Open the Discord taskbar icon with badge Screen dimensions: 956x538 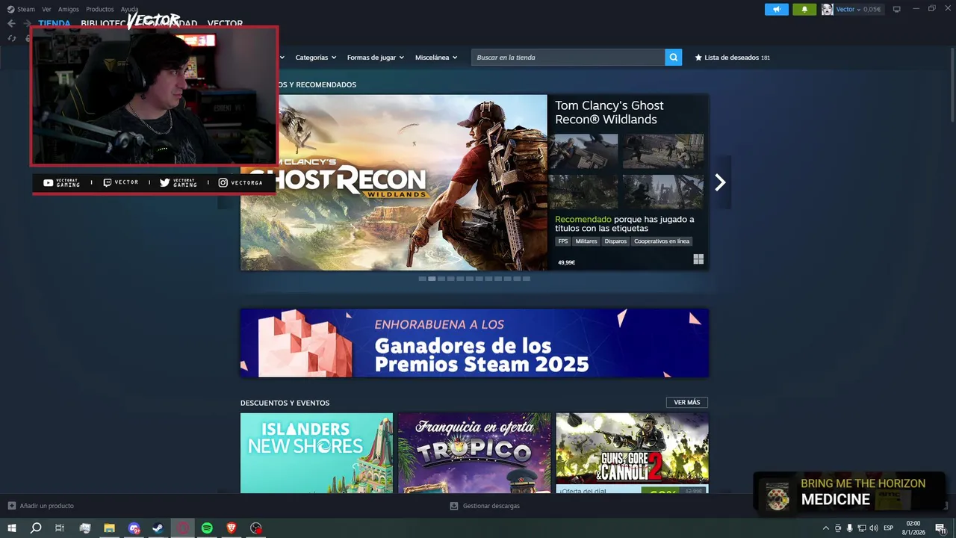(134, 528)
